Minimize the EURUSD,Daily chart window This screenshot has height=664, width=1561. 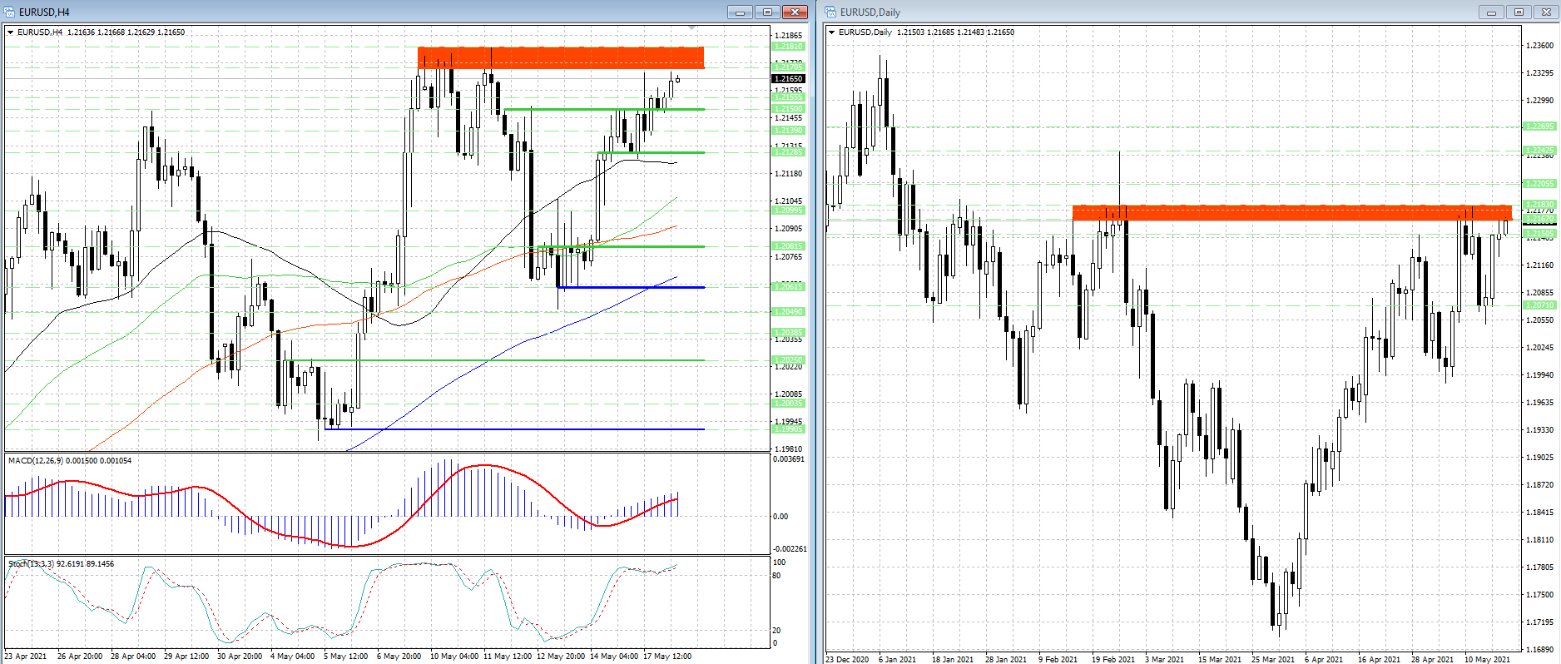tap(1491, 12)
